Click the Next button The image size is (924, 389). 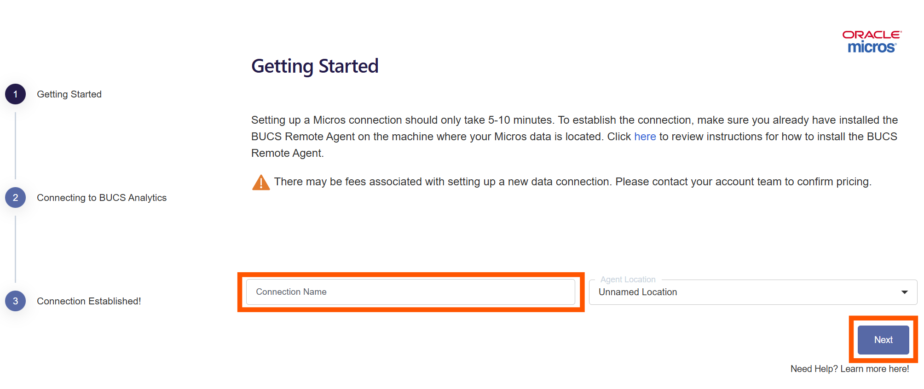click(883, 340)
